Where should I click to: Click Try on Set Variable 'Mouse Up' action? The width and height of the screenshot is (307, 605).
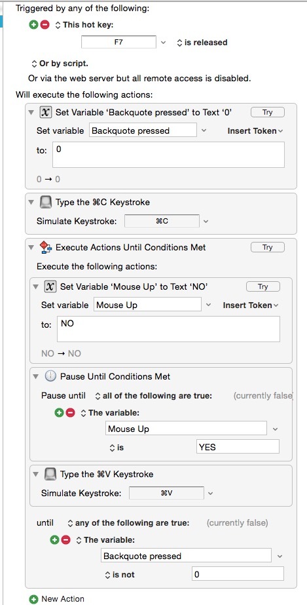(263, 286)
